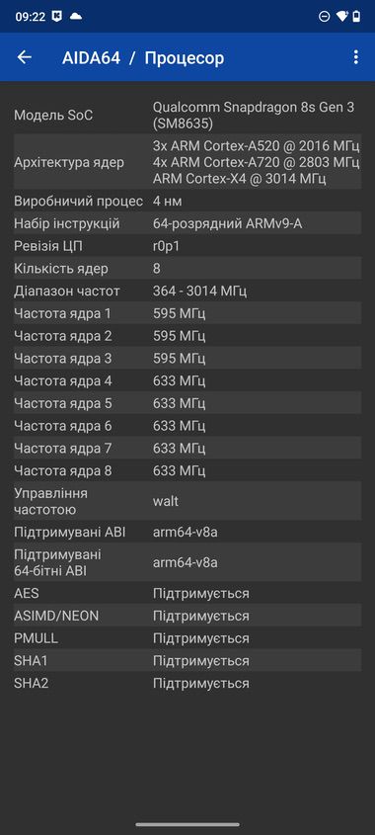Tap the shield notification icon beside clock

[x=57, y=17]
